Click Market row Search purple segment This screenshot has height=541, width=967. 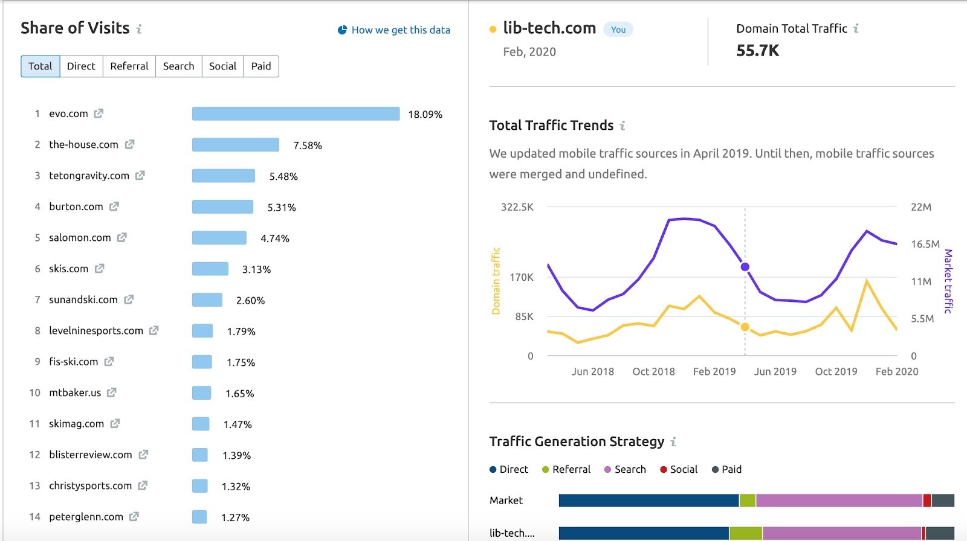point(839,500)
